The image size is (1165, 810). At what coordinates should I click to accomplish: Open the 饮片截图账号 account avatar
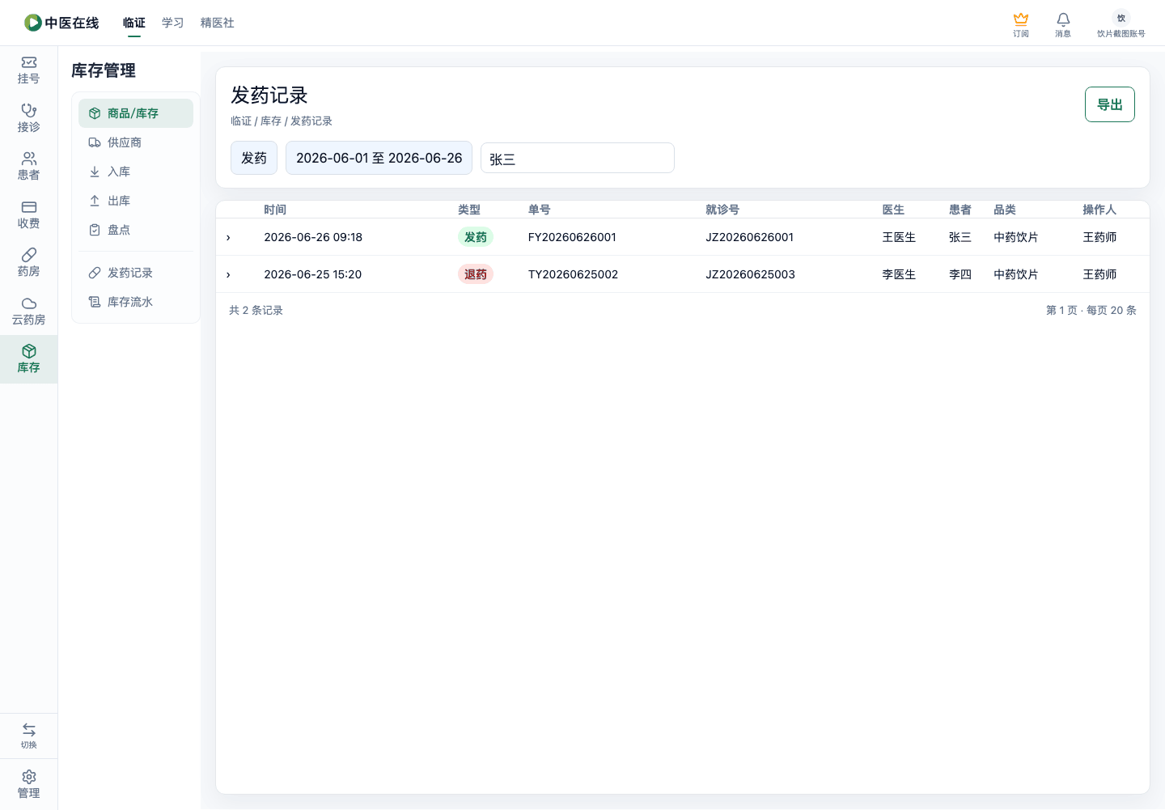(1121, 19)
